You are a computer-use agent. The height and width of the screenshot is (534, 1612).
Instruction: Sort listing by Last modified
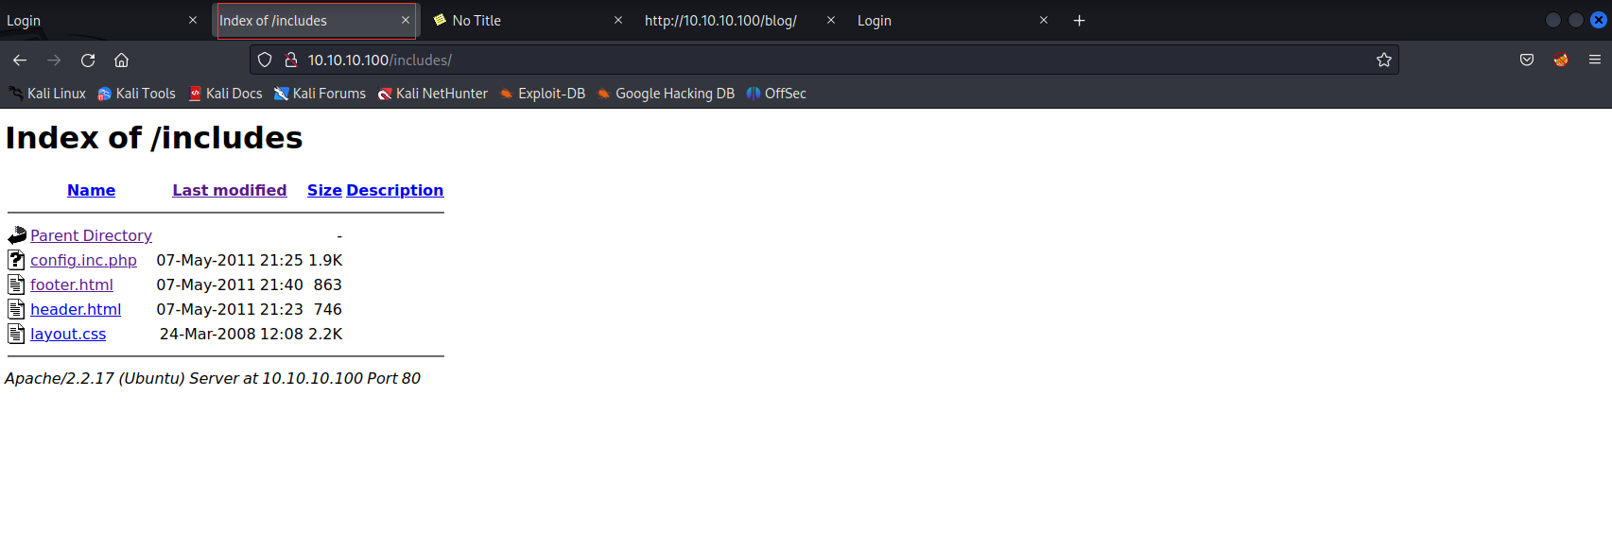click(229, 190)
